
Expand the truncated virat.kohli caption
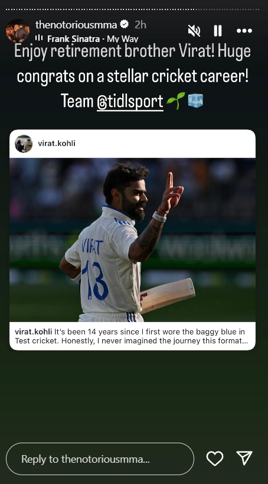point(130,336)
